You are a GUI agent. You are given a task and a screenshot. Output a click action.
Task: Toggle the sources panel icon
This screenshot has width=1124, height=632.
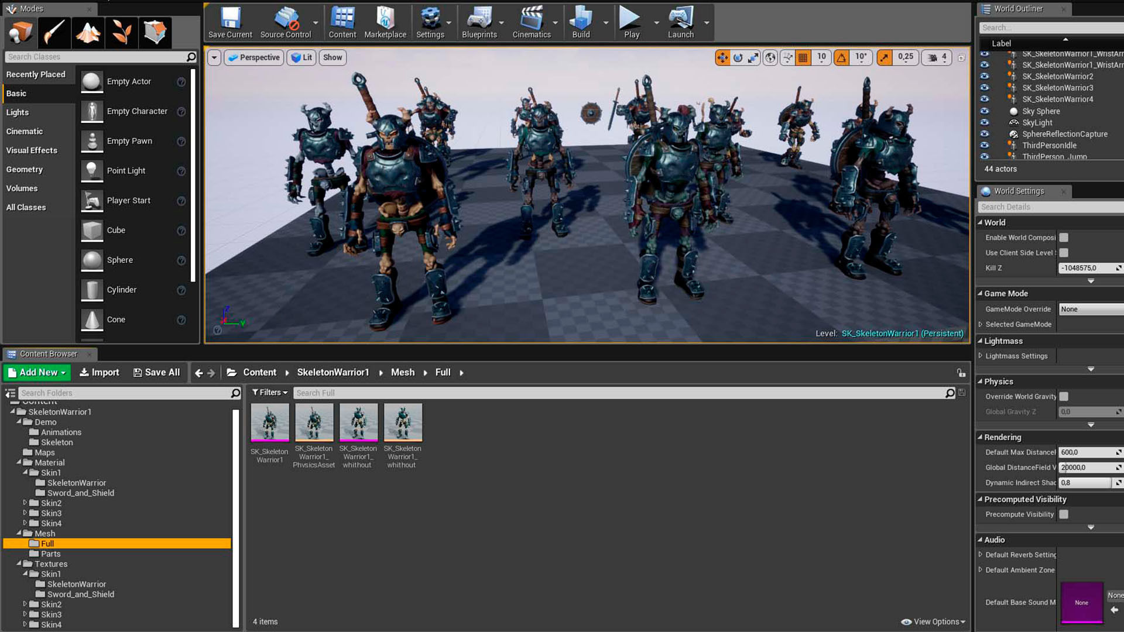tap(10, 393)
